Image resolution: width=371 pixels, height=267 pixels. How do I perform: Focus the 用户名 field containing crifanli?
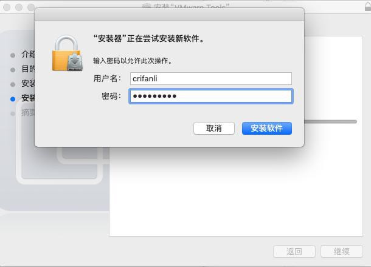coord(211,78)
